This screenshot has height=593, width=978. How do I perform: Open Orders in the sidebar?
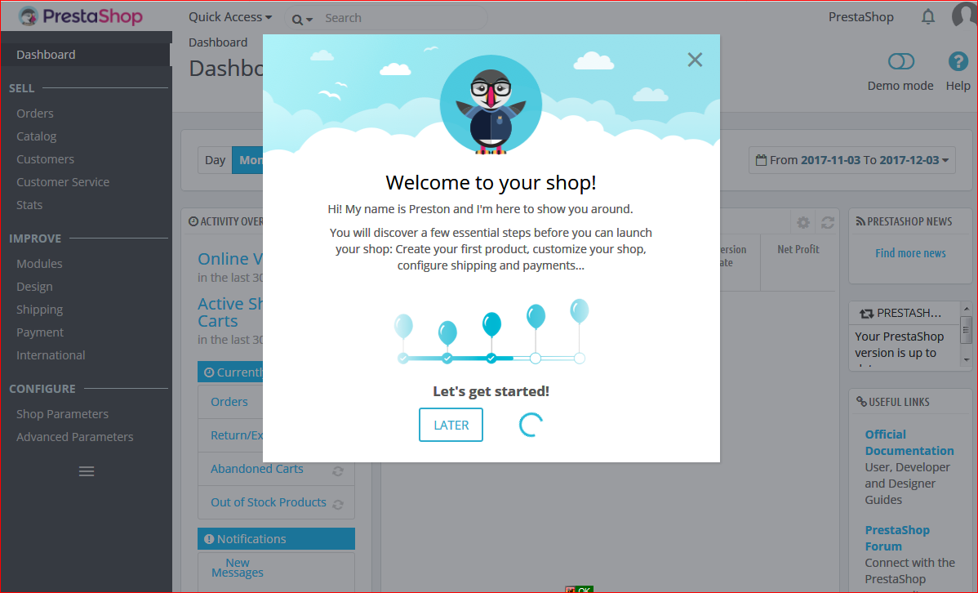(x=35, y=114)
